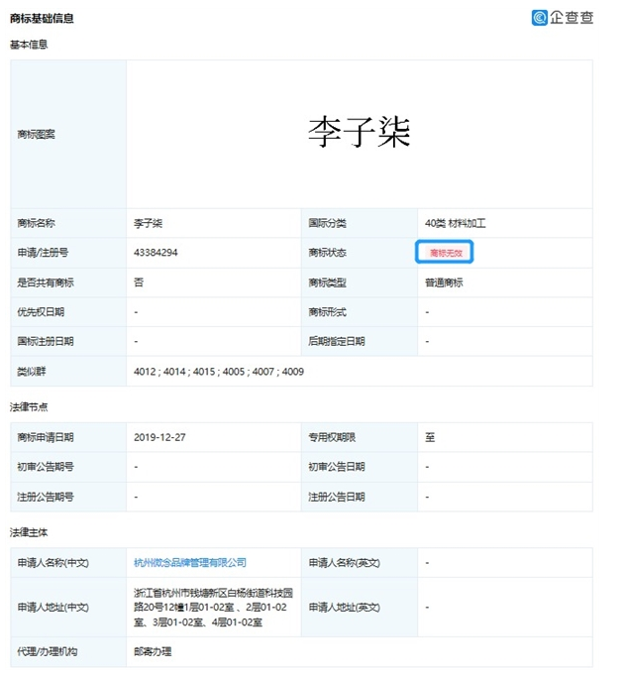Click the similar group codes starting with 4012

218,371
